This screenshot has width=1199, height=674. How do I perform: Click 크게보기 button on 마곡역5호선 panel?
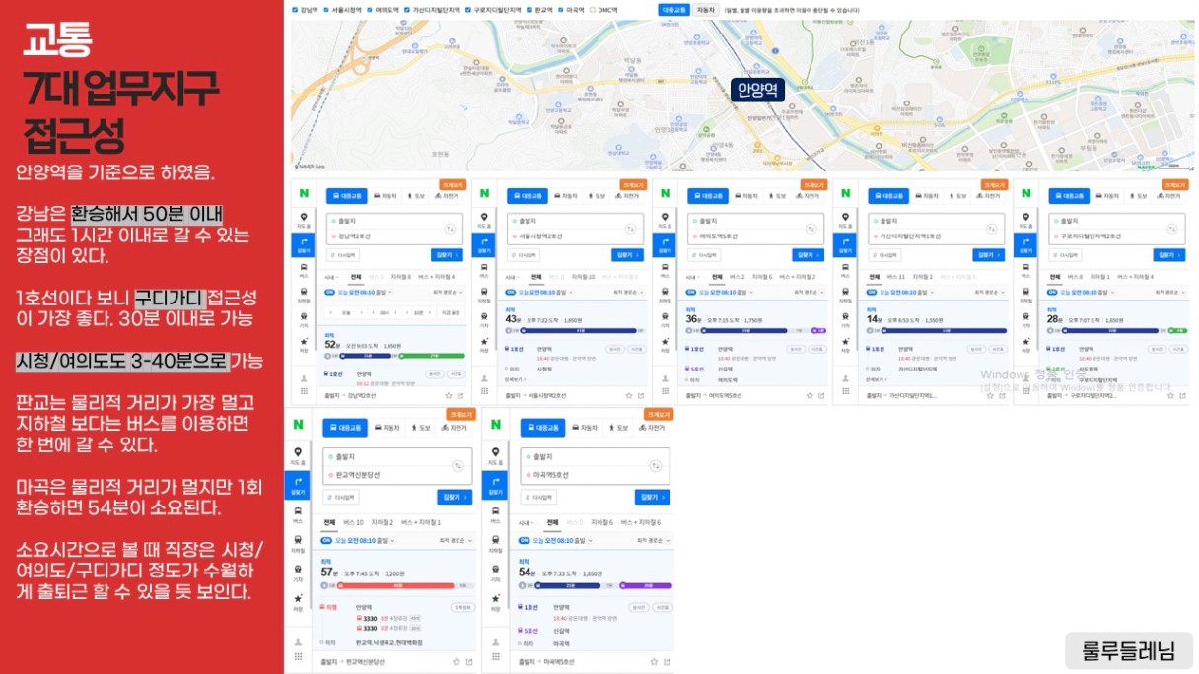tap(659, 414)
